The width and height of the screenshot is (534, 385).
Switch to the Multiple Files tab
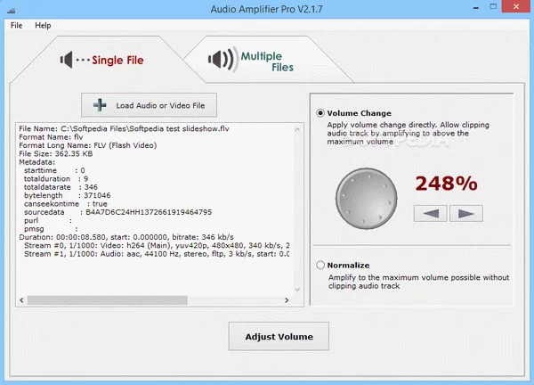click(268, 60)
